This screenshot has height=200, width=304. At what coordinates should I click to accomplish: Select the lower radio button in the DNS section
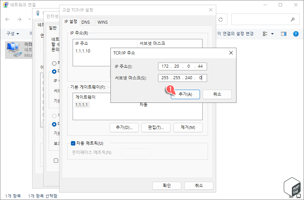tap(54, 125)
